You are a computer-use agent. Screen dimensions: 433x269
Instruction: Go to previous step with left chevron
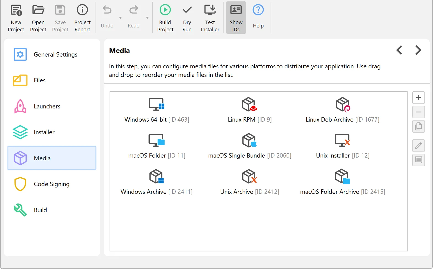399,50
